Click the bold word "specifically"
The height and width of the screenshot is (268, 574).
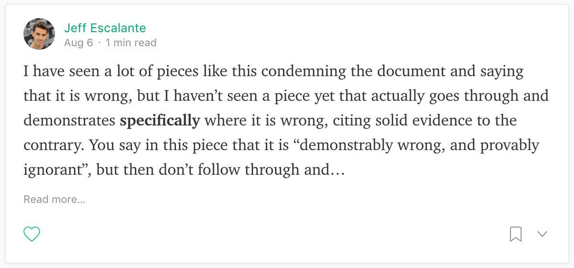159,121
